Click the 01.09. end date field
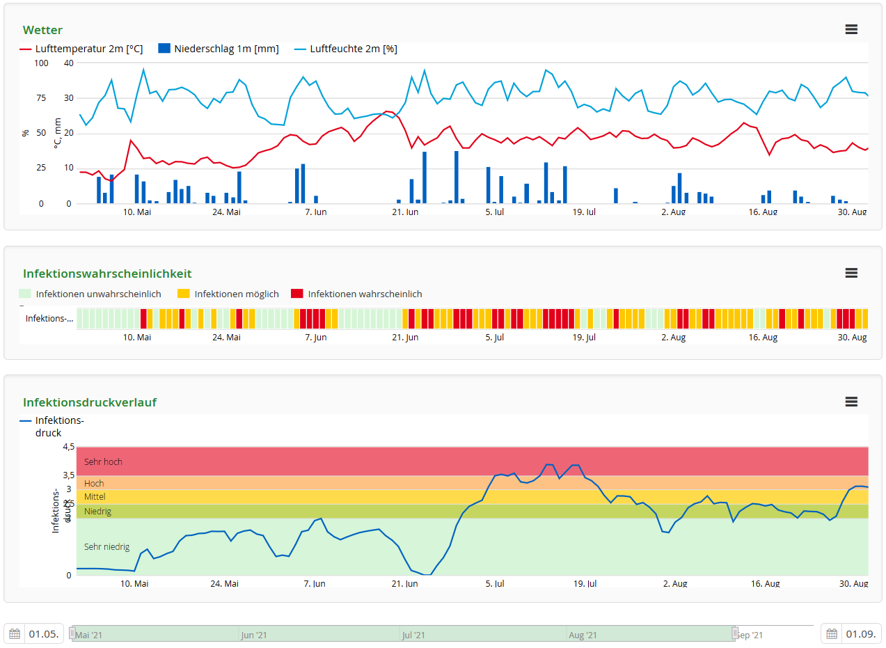This screenshot has height=648, width=886. pos(860,634)
